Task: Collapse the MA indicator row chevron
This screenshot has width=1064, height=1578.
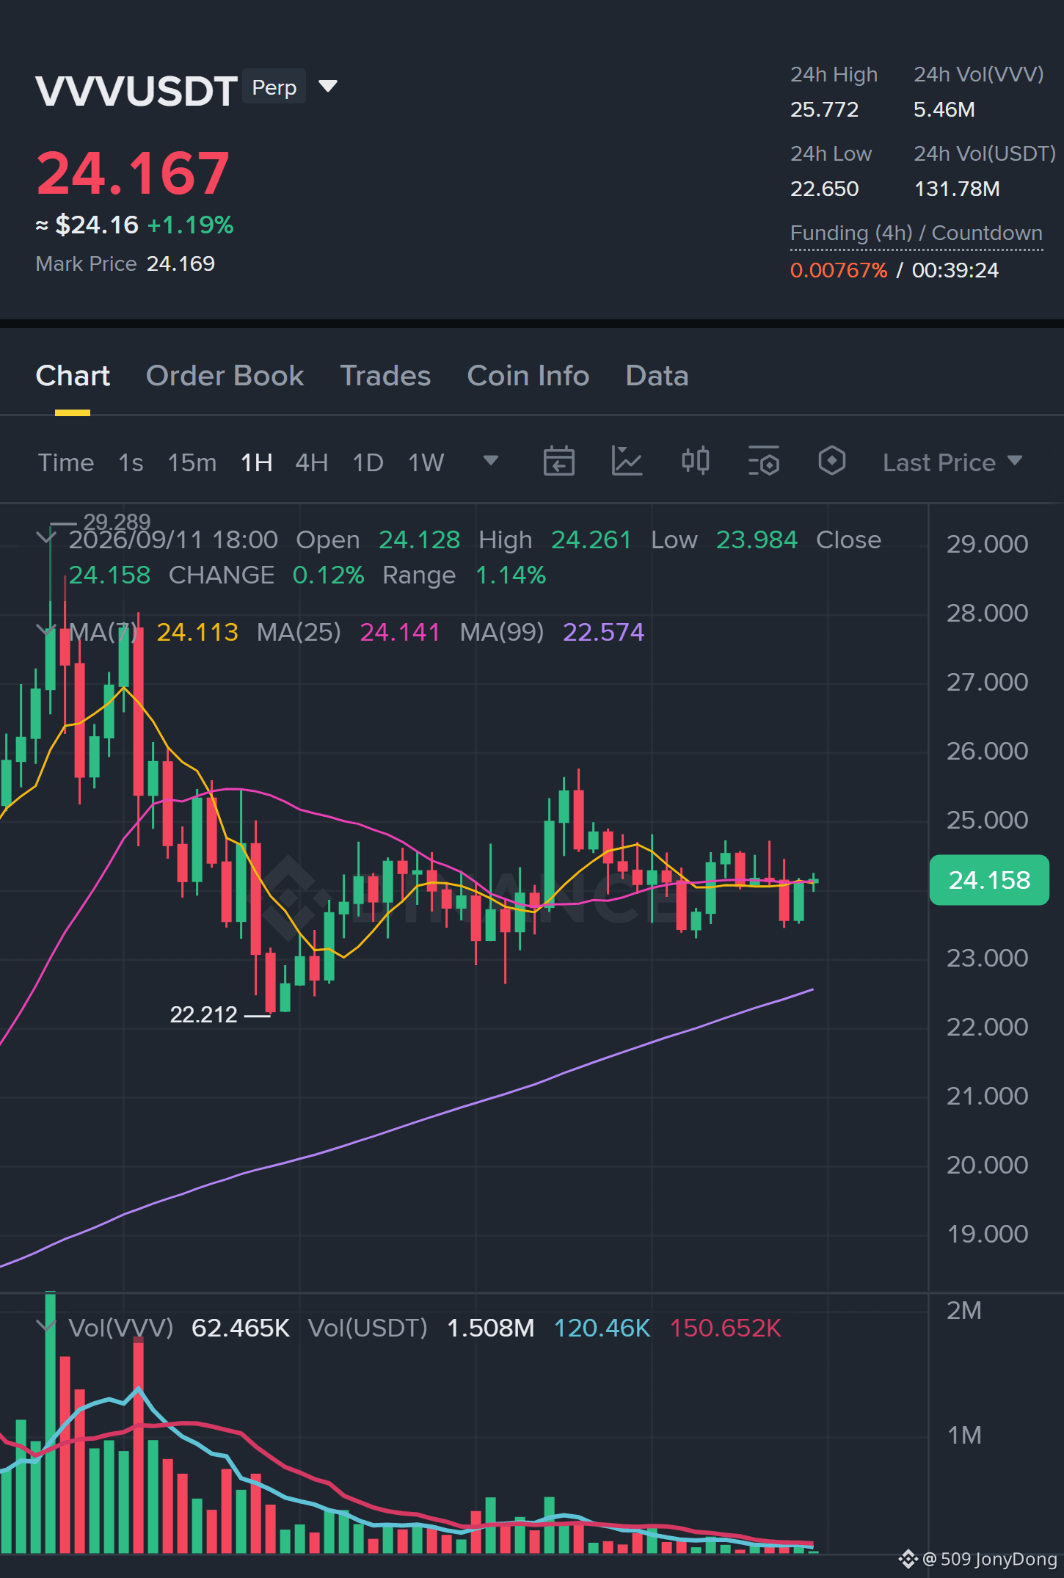Action: (x=46, y=630)
